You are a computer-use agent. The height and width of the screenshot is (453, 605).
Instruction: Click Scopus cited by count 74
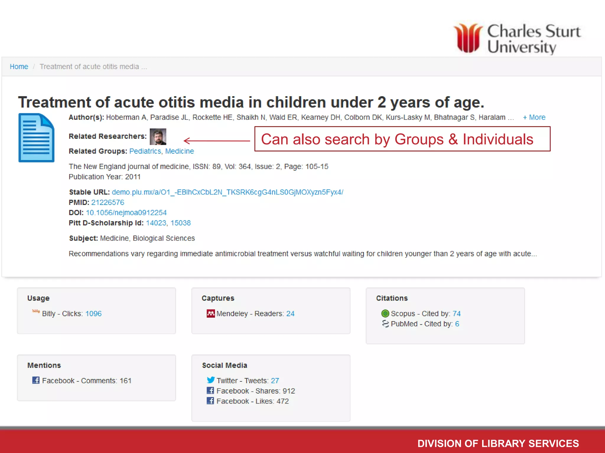[x=457, y=314]
